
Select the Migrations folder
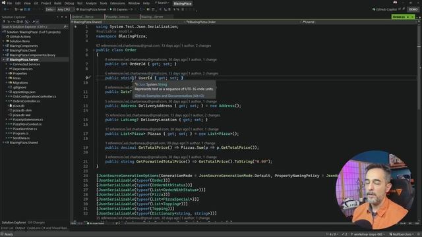click(20, 82)
